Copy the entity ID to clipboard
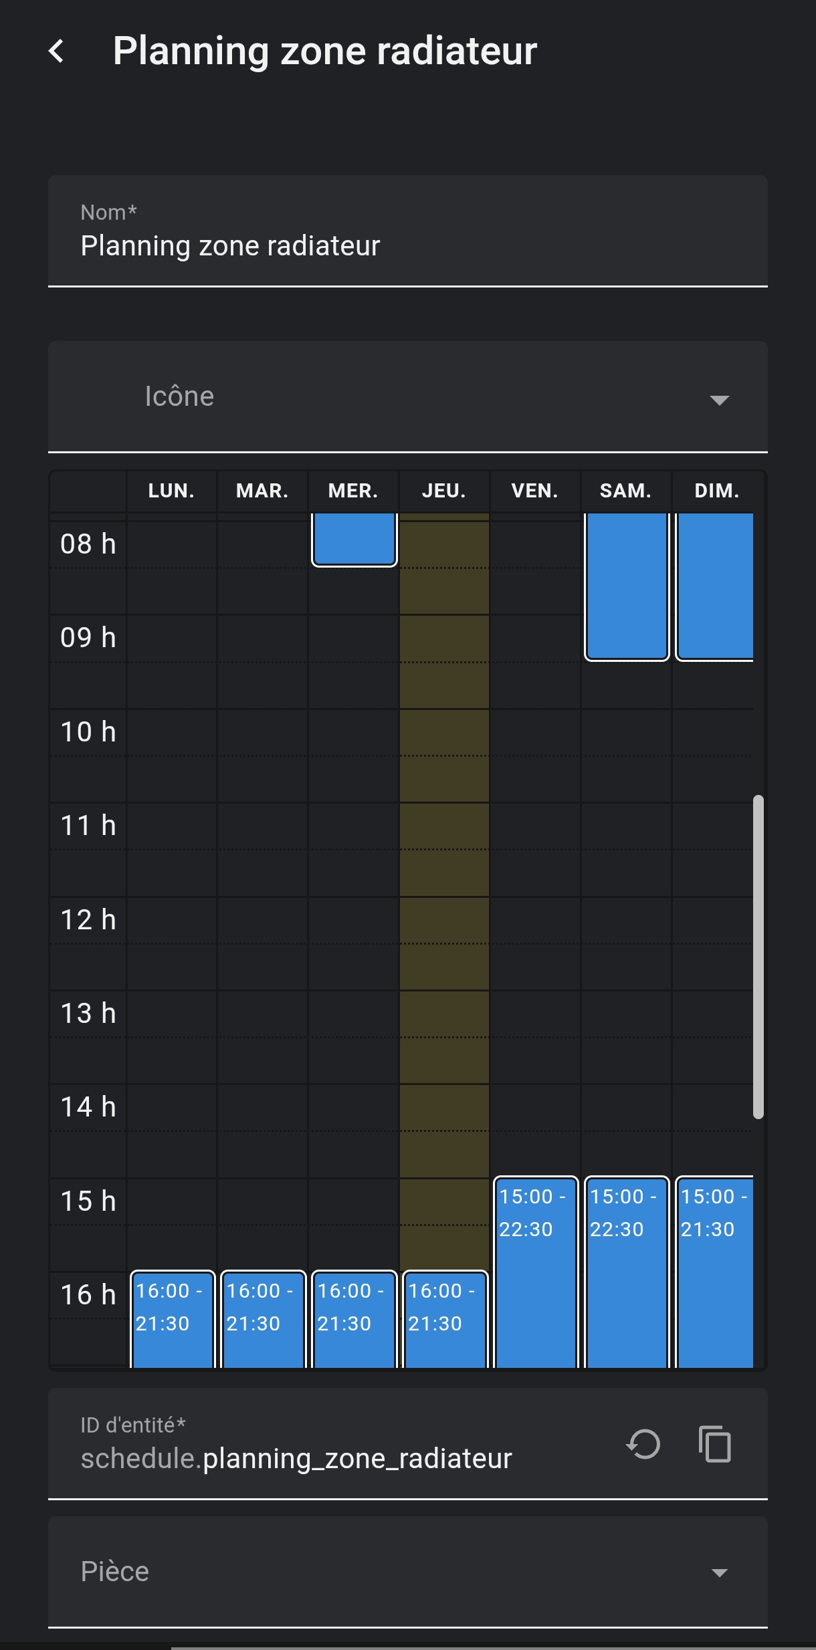The height and width of the screenshot is (1650, 816). coord(714,1444)
